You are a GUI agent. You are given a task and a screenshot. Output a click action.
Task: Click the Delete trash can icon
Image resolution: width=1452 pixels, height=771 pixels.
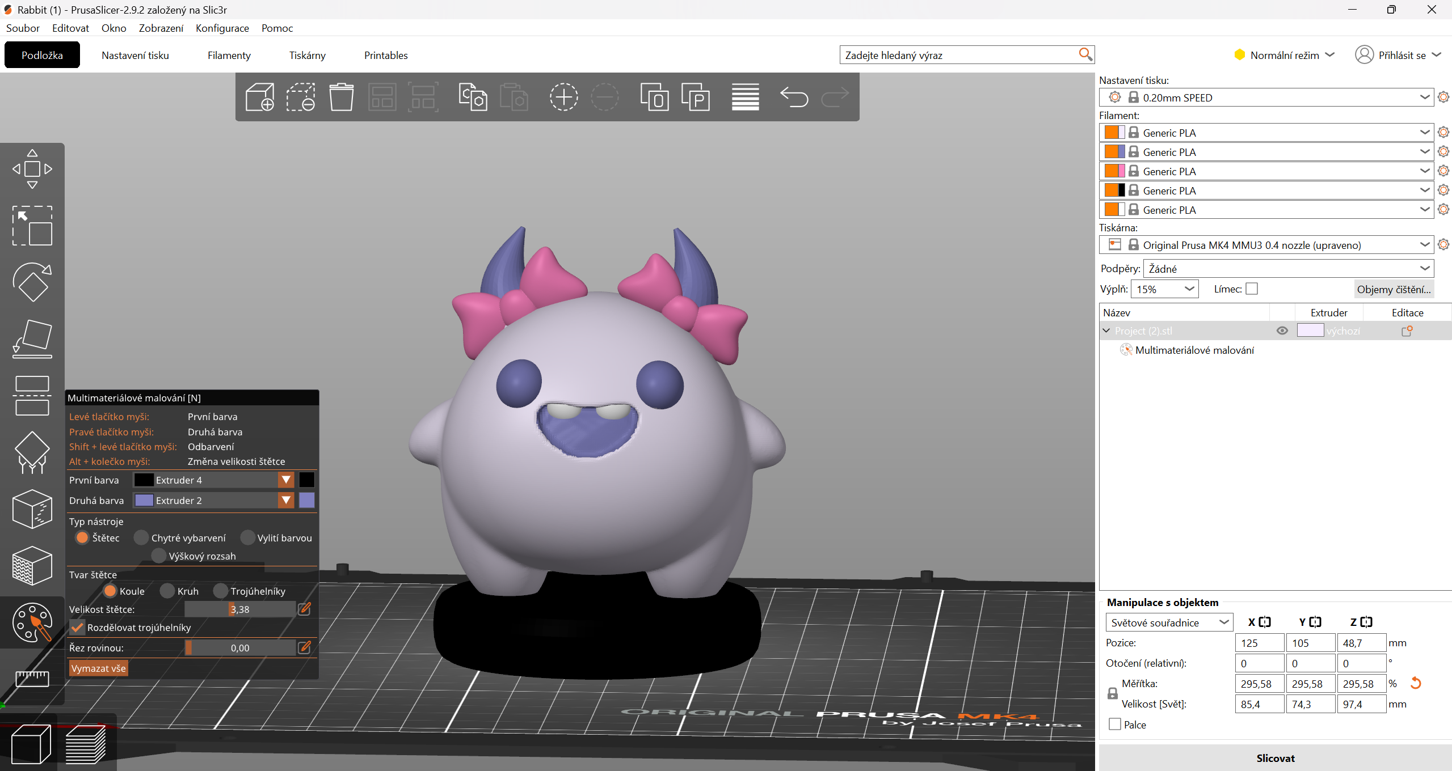coord(342,97)
